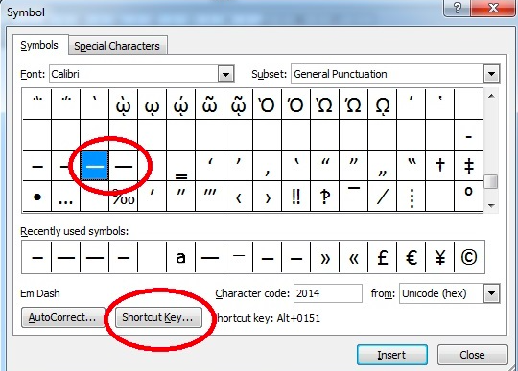Screen dimensions: 518x371
Task: Choose the fraction slash ⁄ symbol
Action: point(382,197)
